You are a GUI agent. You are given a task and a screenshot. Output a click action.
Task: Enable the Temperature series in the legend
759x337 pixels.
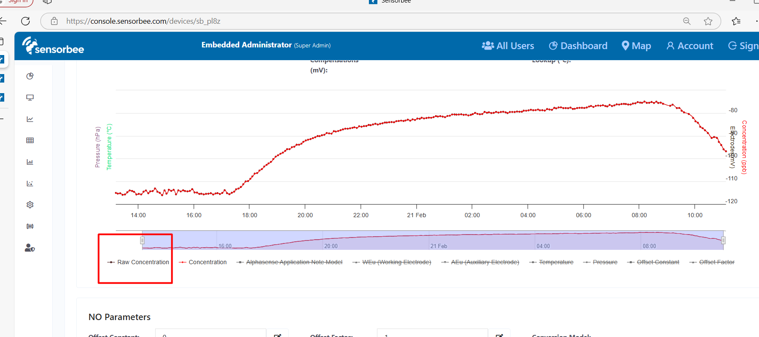click(x=551, y=262)
